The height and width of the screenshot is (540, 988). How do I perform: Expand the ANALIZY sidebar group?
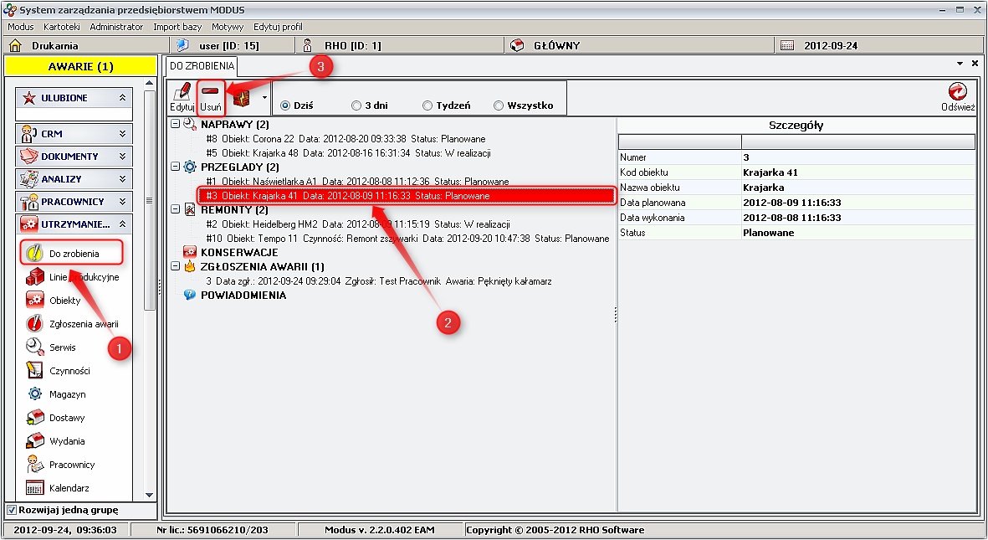[122, 178]
